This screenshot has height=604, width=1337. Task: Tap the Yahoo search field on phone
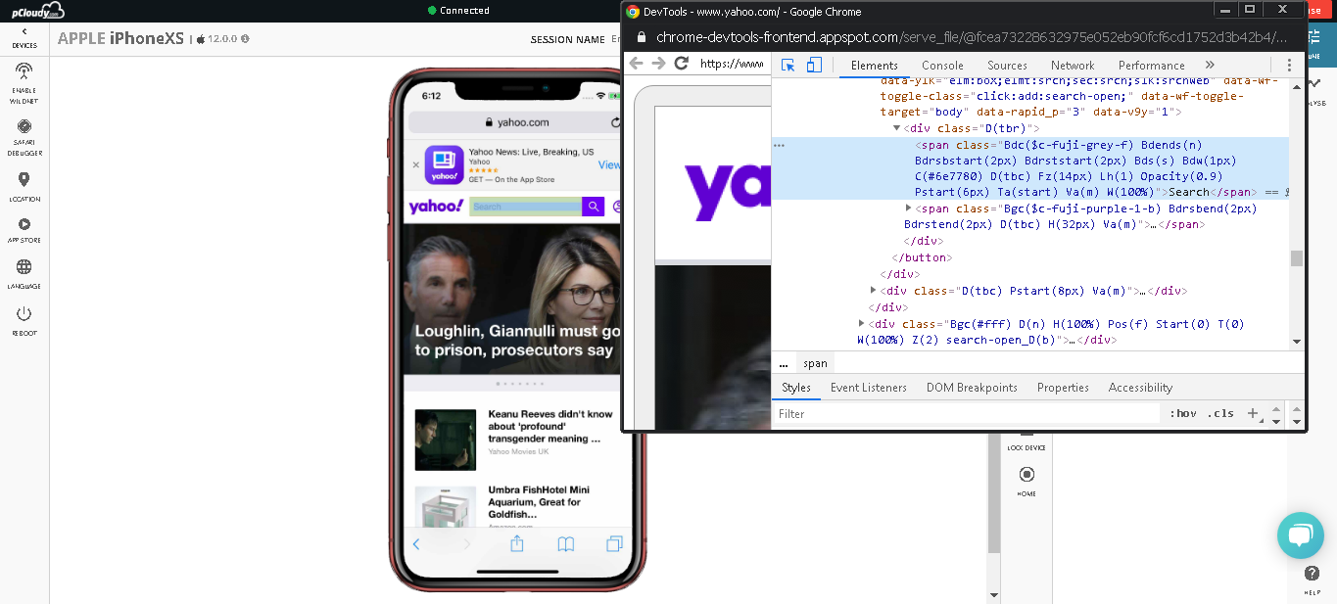(526, 207)
